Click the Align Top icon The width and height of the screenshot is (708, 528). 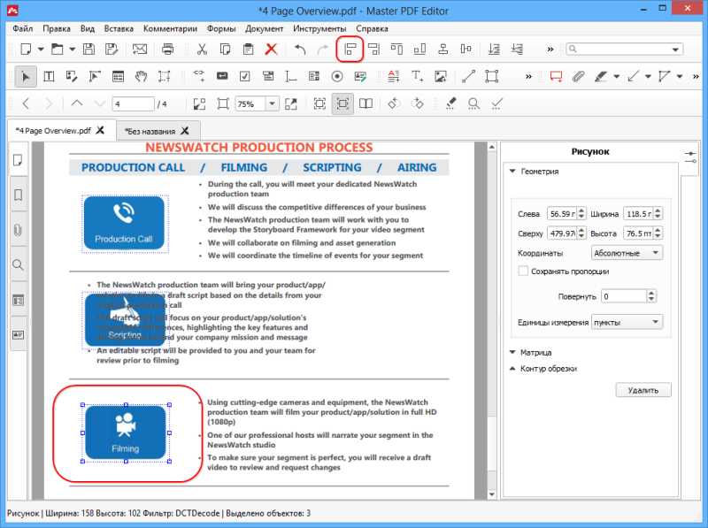click(x=396, y=49)
